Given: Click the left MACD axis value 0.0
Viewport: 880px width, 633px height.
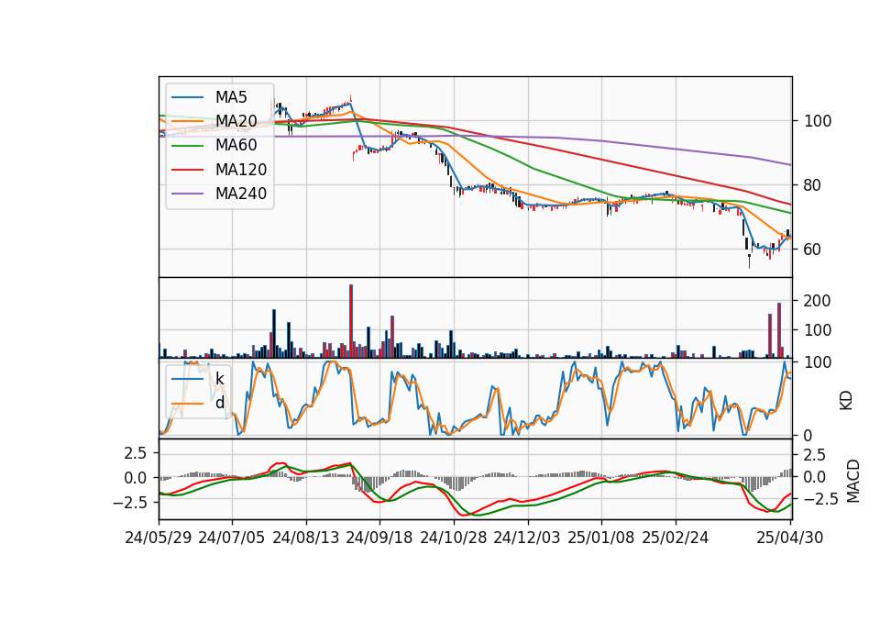Looking at the screenshot, I should click(x=136, y=478).
